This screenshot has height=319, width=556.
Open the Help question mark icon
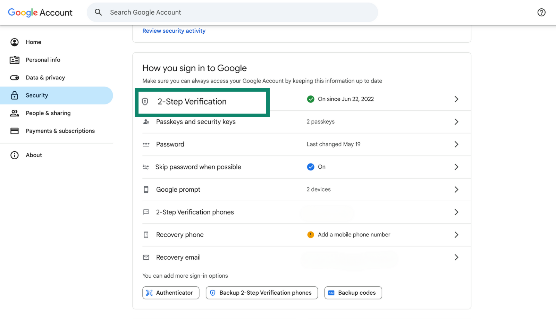click(x=541, y=12)
